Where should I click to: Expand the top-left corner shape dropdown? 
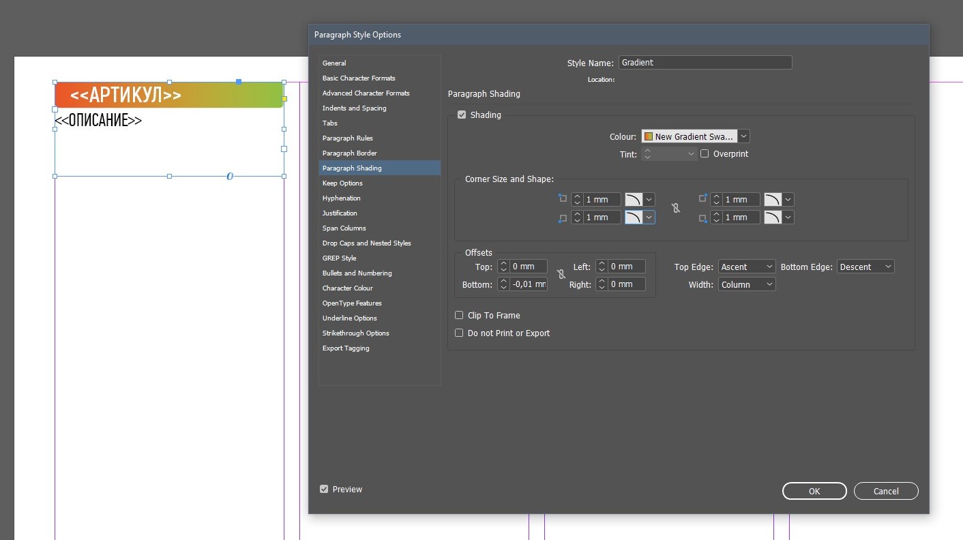pos(649,199)
